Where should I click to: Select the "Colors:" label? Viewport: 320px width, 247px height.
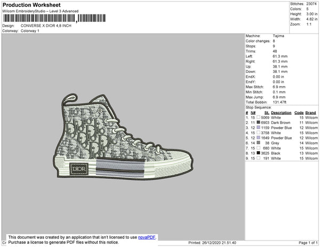[296, 9]
